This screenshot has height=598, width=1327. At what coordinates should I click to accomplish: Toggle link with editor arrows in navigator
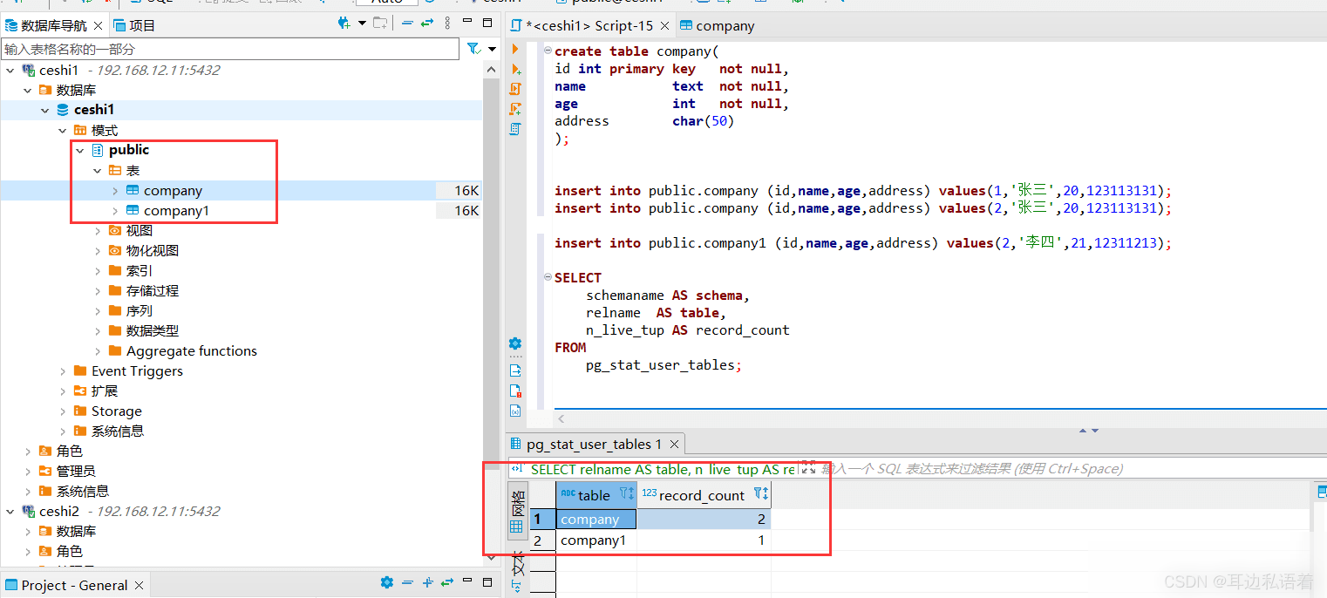[x=427, y=24]
